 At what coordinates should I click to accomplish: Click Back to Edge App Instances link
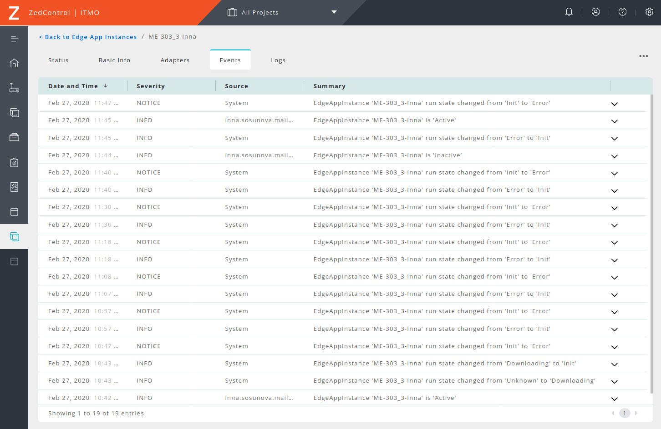pyautogui.click(x=88, y=37)
